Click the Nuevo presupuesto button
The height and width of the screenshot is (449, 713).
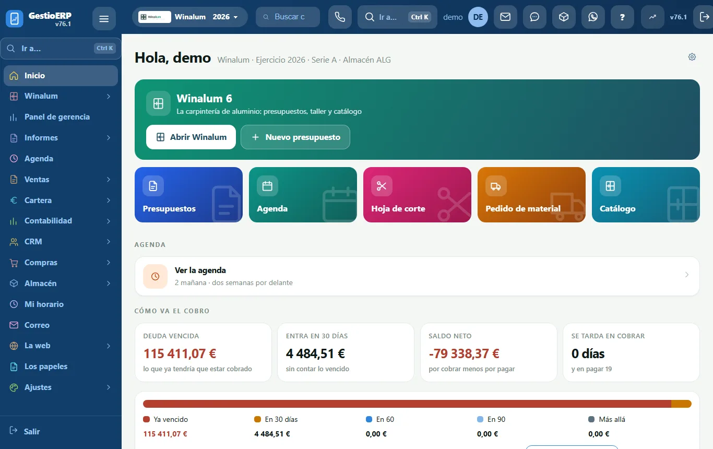(x=295, y=137)
